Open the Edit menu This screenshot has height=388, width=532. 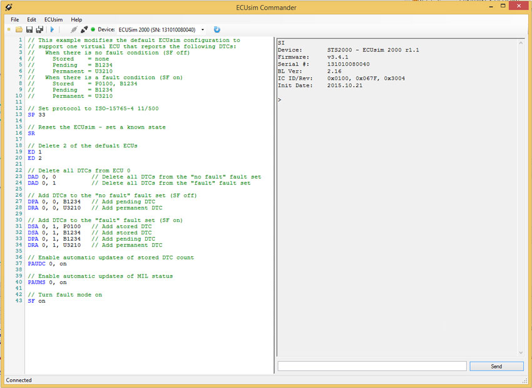click(x=31, y=19)
